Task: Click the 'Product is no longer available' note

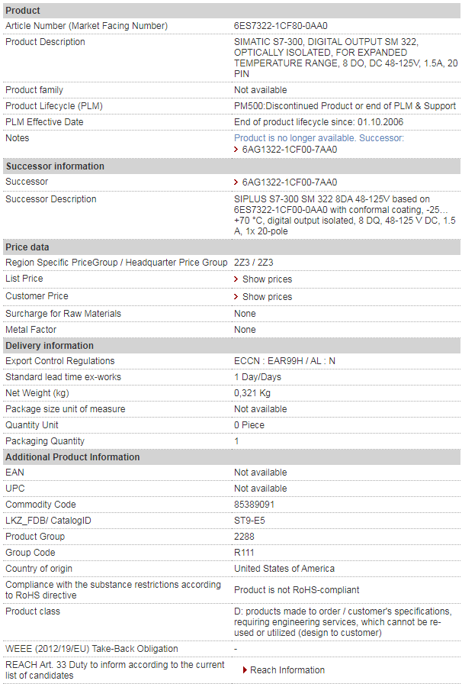Action: pyautogui.click(x=319, y=138)
